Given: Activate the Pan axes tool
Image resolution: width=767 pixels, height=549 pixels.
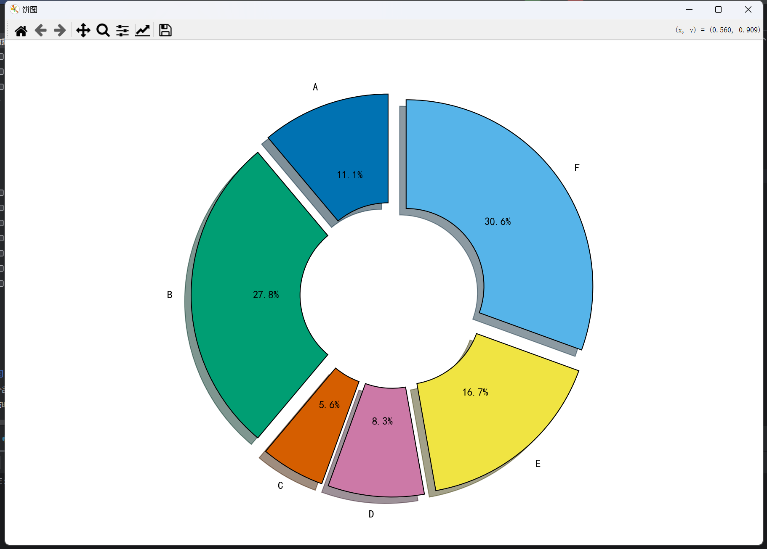Looking at the screenshot, I should click(x=83, y=30).
